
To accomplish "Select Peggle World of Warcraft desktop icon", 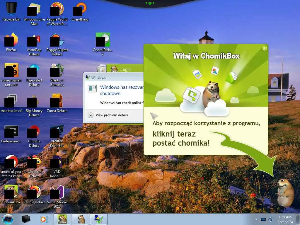I will [x=57, y=13].
